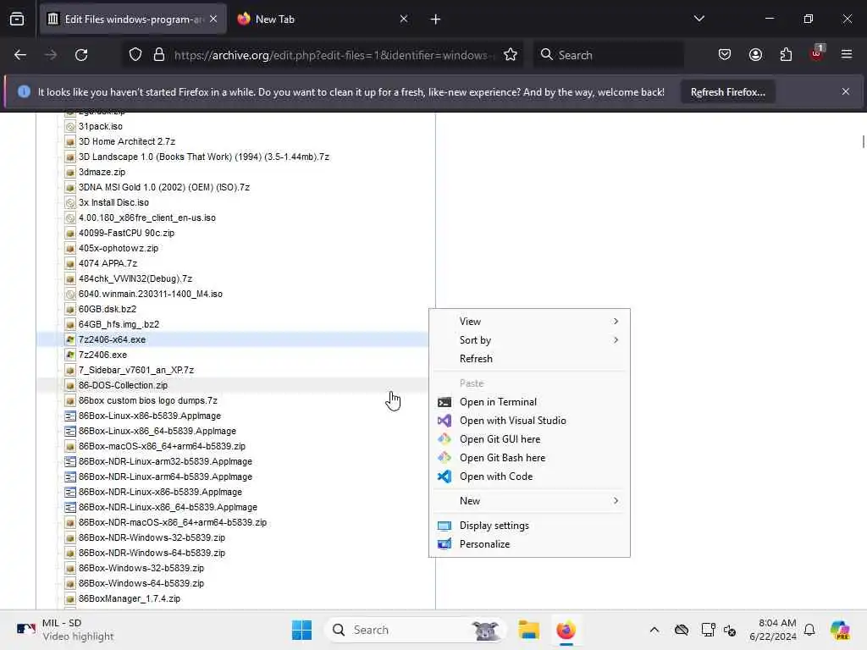Bookmark this page with the star icon
This screenshot has width=867, height=650.
(511, 55)
